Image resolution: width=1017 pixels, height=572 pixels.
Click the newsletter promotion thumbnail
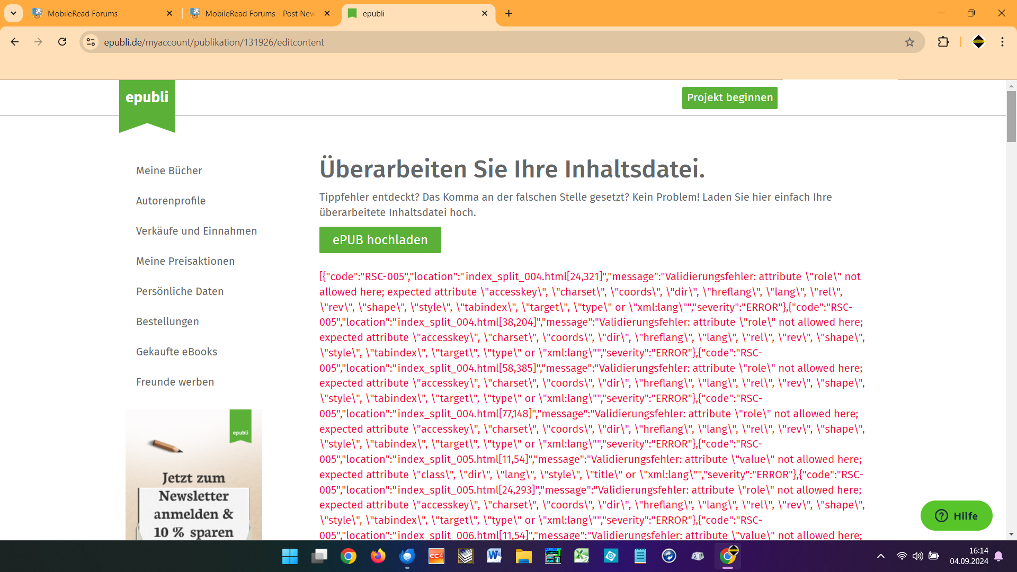(x=194, y=475)
